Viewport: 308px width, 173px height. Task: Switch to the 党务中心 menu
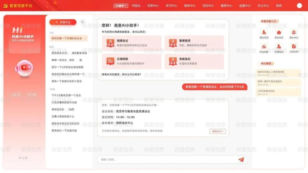(x=153, y=6)
